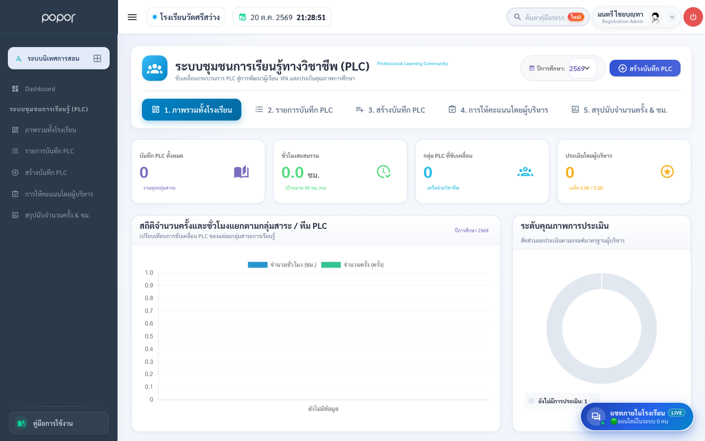This screenshot has height=441, width=705.
Task: Click the red power logout button
Action: point(693,17)
